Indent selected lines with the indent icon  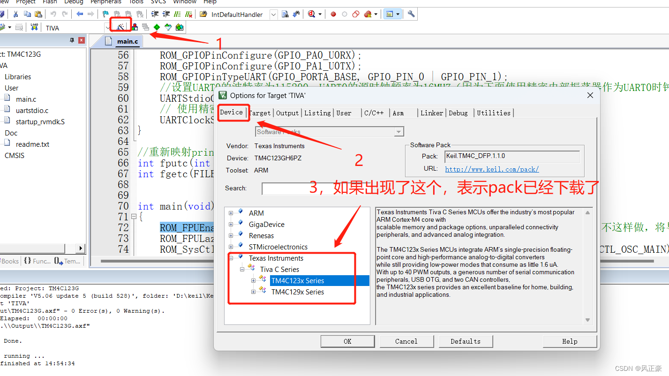155,14
